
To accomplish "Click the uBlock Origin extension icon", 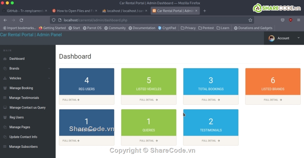I will point(291,20).
